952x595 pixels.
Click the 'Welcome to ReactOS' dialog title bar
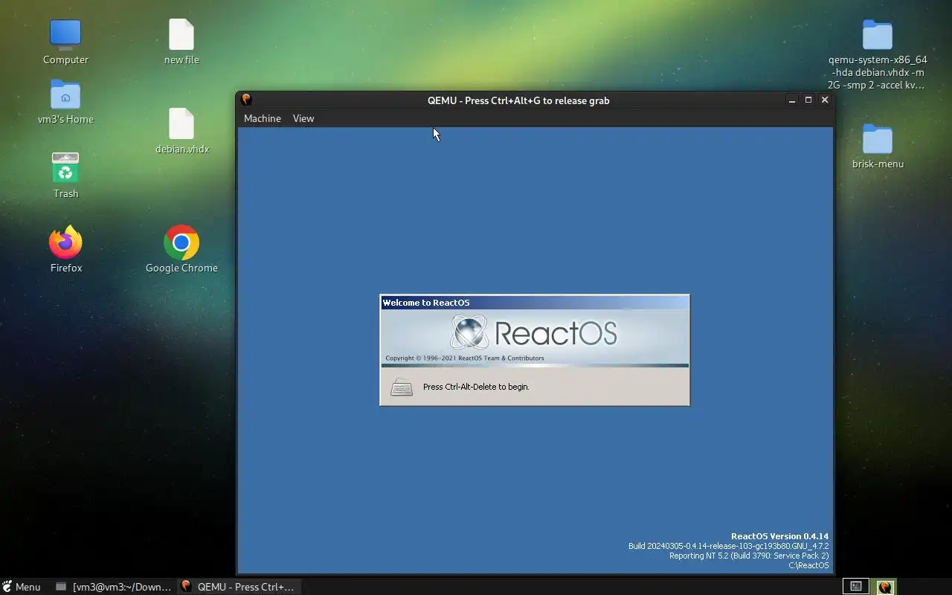(x=535, y=303)
